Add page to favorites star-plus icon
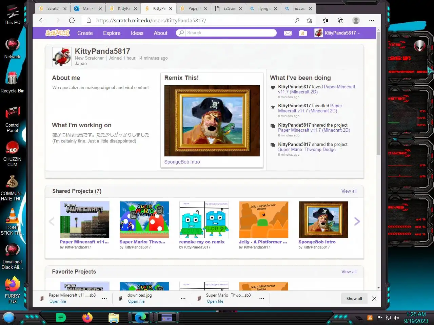The height and width of the screenshot is (325, 434). click(x=309, y=20)
